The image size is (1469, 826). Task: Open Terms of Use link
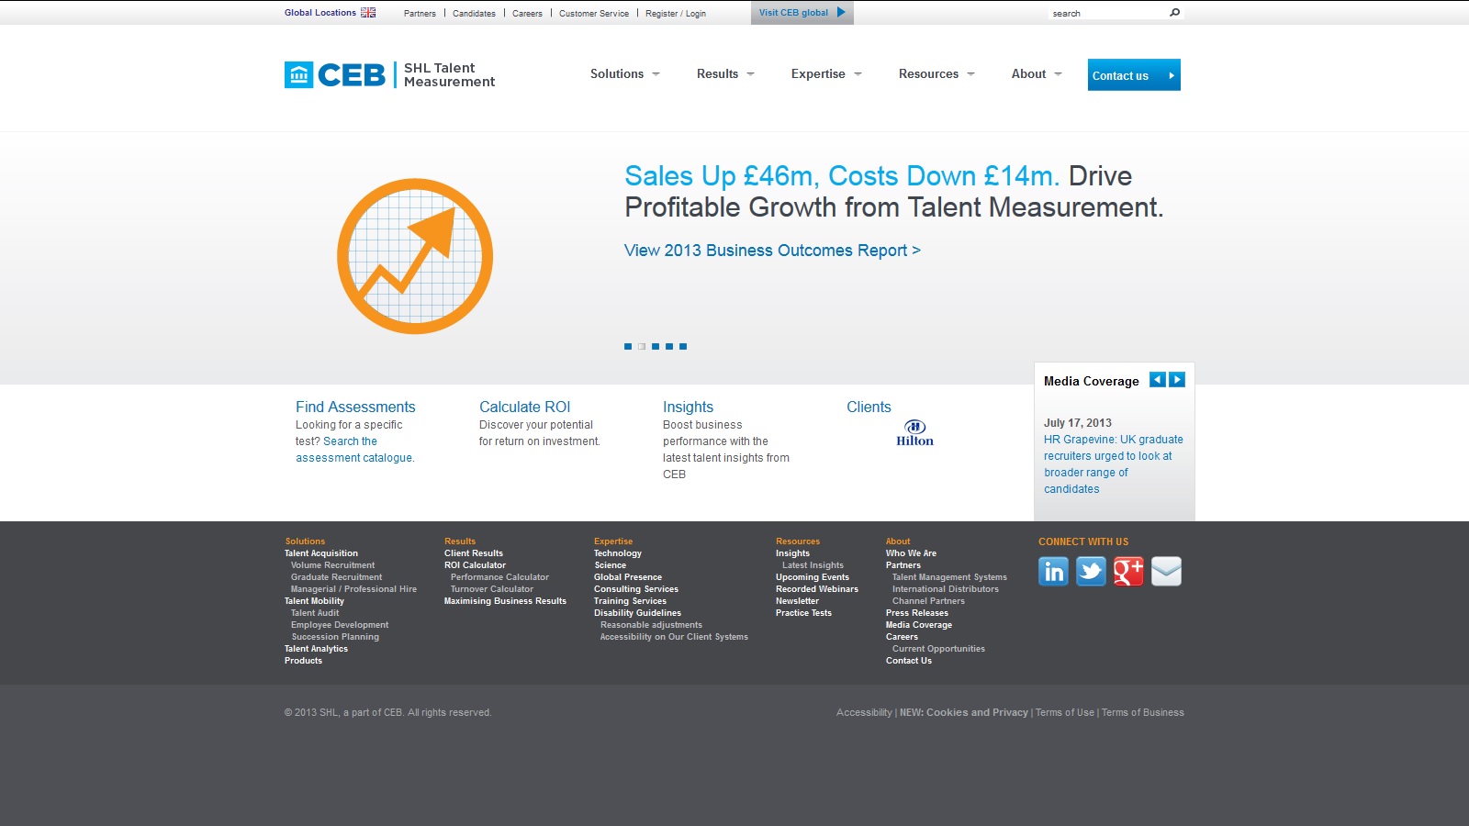(x=1065, y=712)
